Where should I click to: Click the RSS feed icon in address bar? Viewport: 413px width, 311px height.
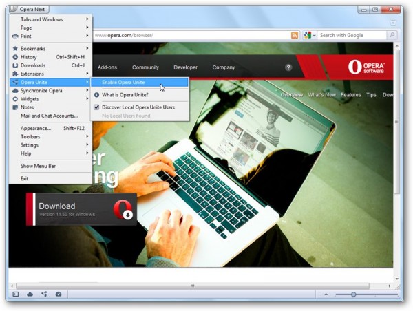pyautogui.click(x=295, y=35)
